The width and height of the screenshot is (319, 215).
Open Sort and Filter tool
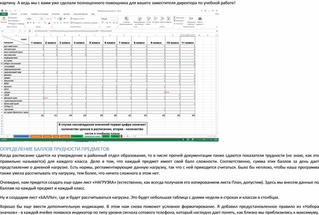[x=190, y=20]
